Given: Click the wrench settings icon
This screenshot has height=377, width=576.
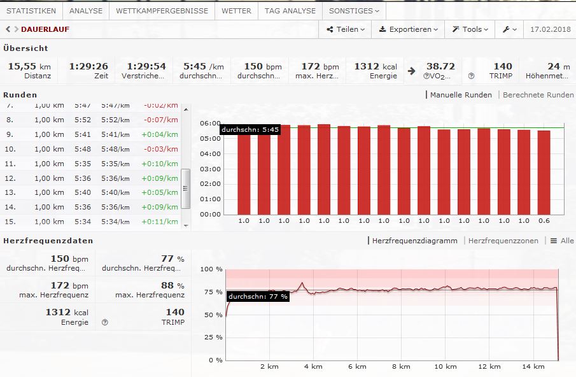Looking at the screenshot, I should click(509, 29).
